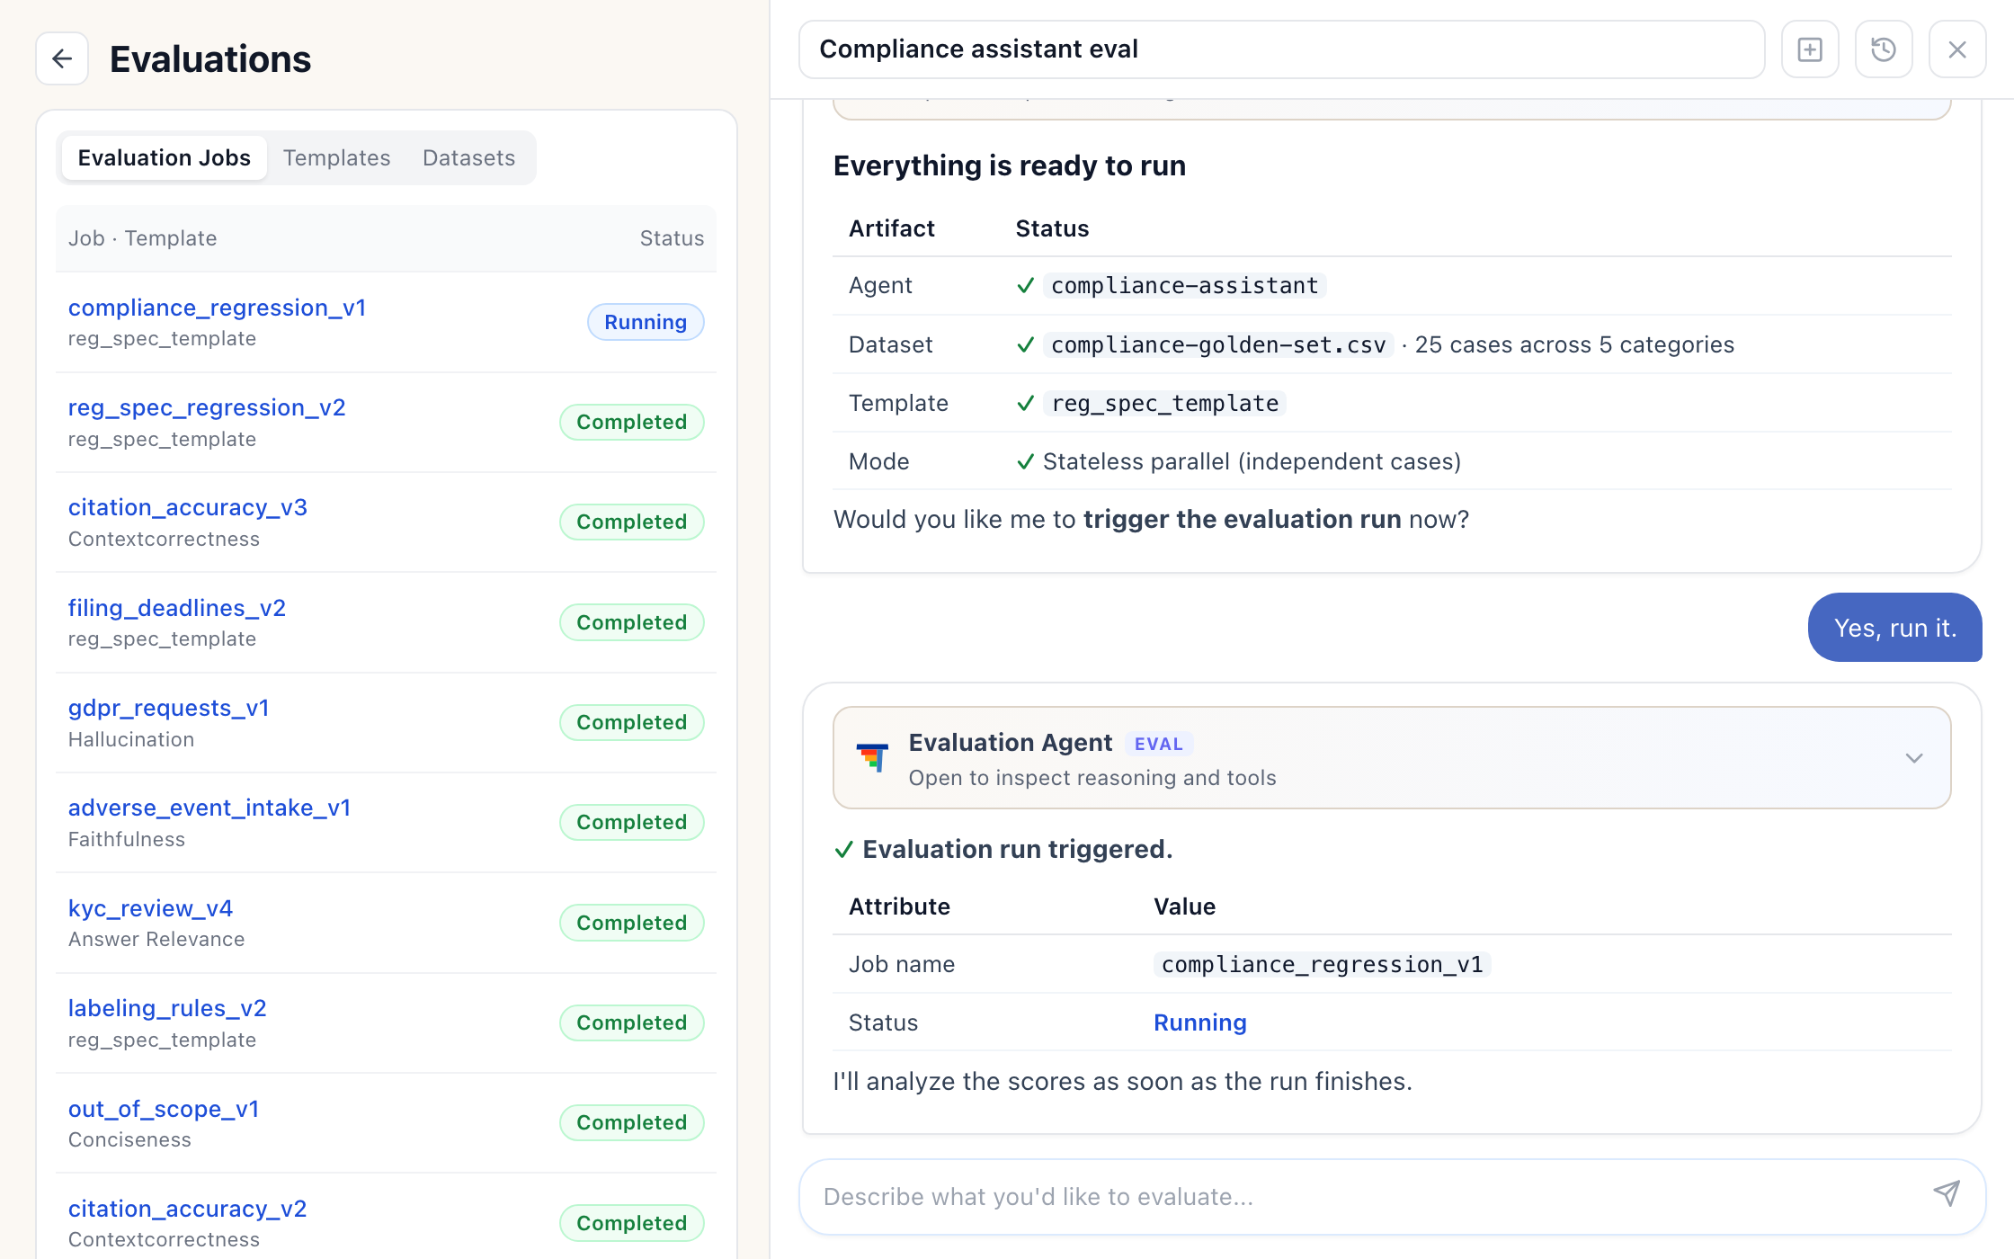Viewport: 2014px width, 1259px height.
Task: Open reg_spec_regression_v2 job
Action: tap(207, 407)
